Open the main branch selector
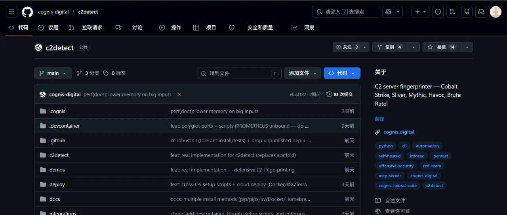 [x=53, y=73]
